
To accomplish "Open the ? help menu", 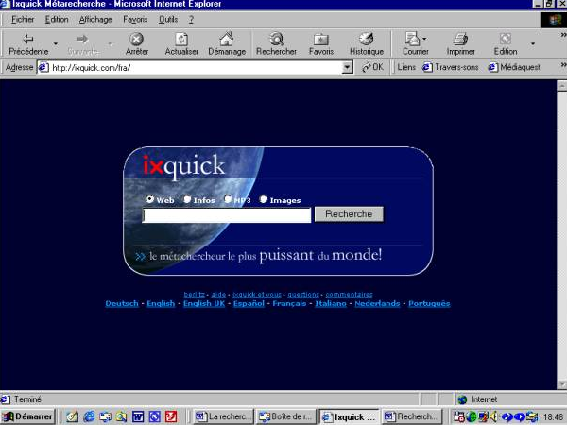I will tap(191, 20).
